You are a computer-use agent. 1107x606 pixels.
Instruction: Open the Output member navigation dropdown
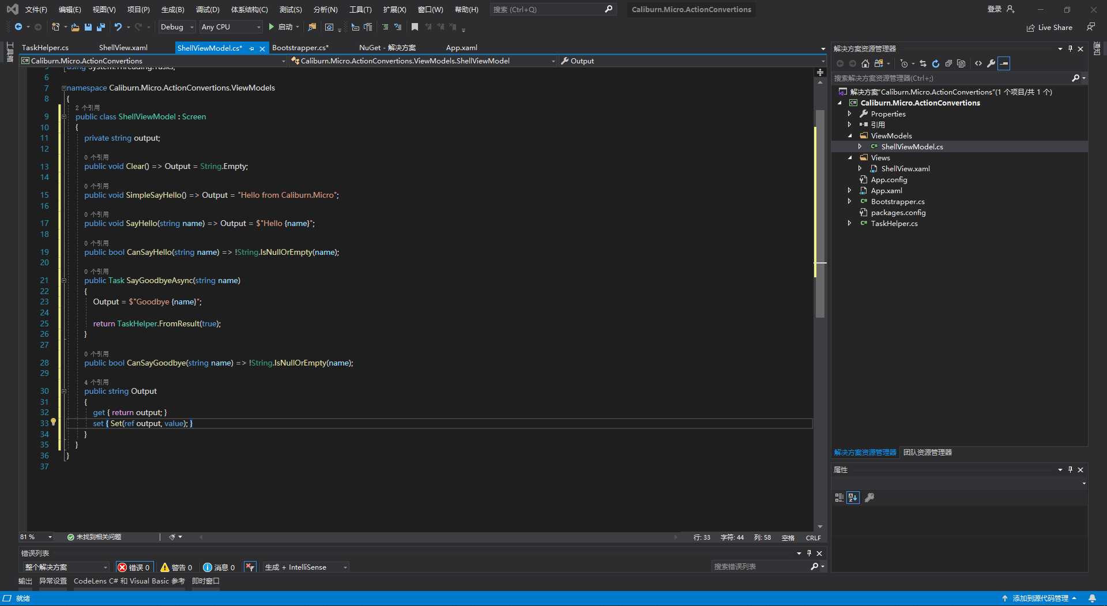pyautogui.click(x=692, y=61)
